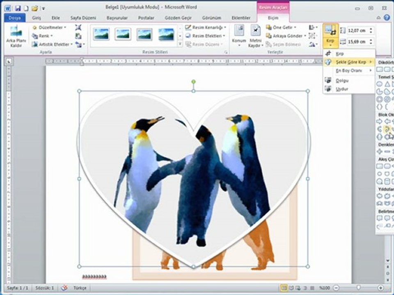Click the Open folder icon in quick access
Screen dimensions: 394x295
pyautogui.click(x=34, y=8)
